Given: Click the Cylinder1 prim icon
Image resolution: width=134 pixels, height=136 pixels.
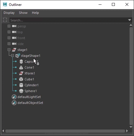Looking at the screenshot, I should click(21, 85).
